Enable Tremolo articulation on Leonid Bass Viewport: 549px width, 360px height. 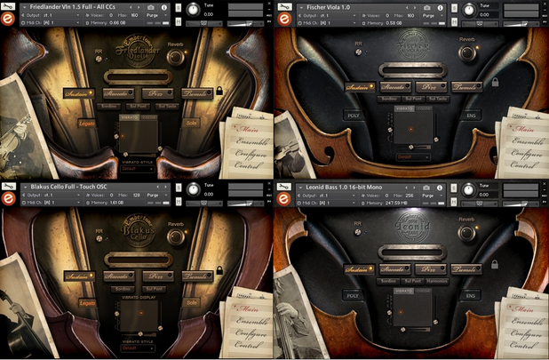point(466,269)
